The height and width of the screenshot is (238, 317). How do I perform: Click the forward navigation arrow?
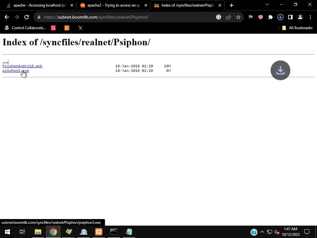click(17, 17)
